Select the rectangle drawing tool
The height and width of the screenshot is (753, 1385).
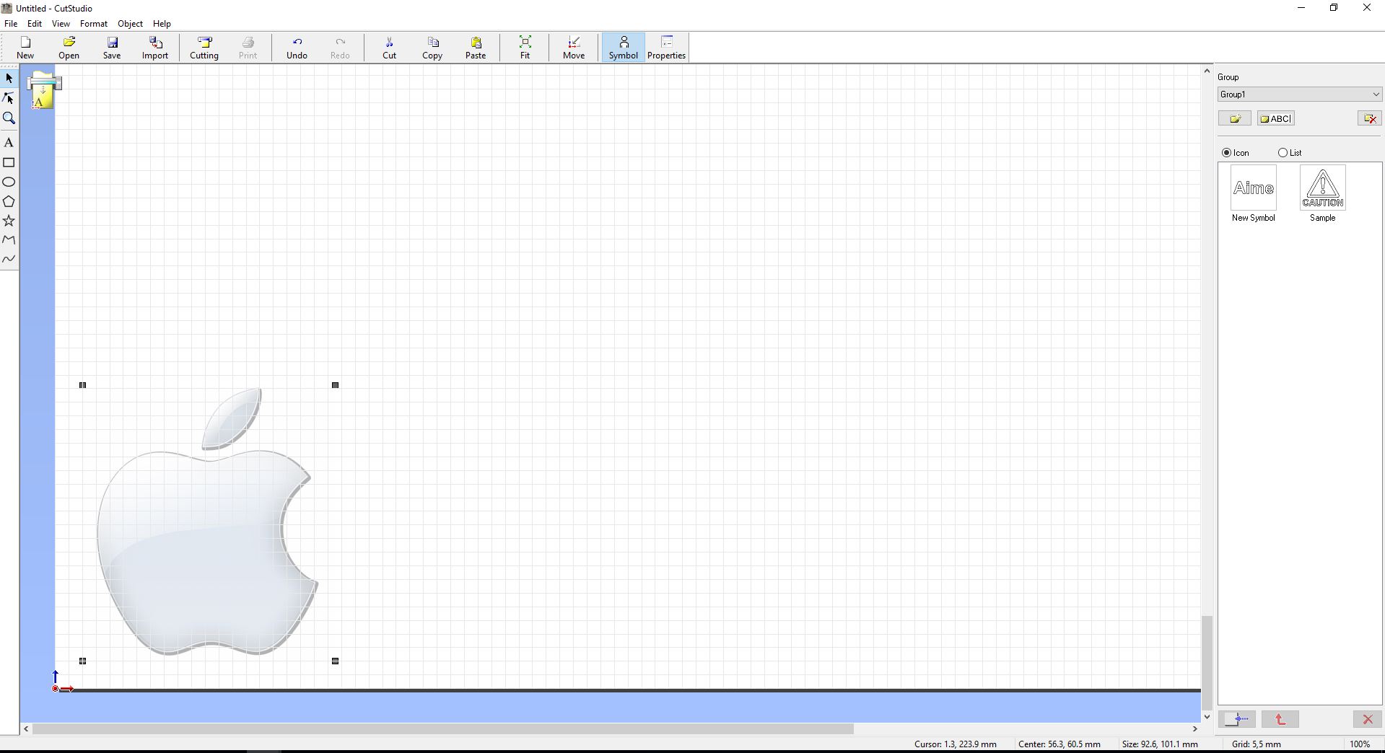point(9,163)
